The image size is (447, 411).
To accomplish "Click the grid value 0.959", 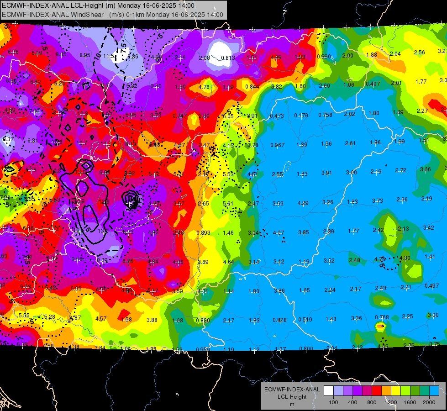I will click(203, 349).
